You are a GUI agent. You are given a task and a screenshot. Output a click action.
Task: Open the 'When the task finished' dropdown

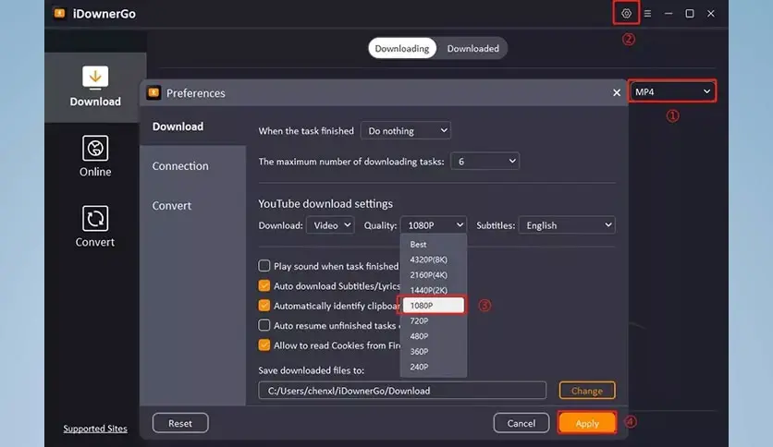(405, 131)
